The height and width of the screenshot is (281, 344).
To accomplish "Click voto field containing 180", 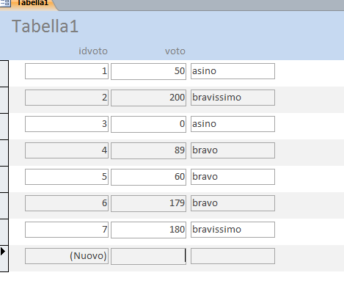I will tap(148, 230).
